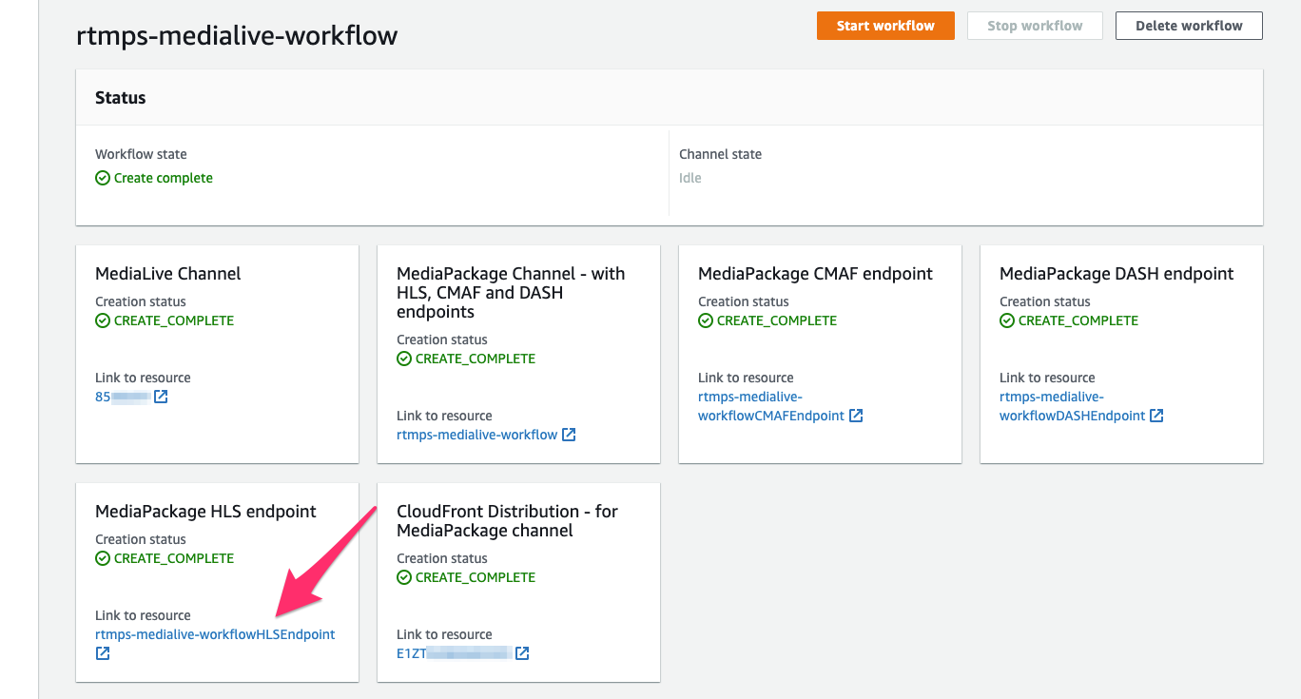The image size is (1301, 699).
Task: Click external-link icon below HLSEndpoint link
Action: 103,653
